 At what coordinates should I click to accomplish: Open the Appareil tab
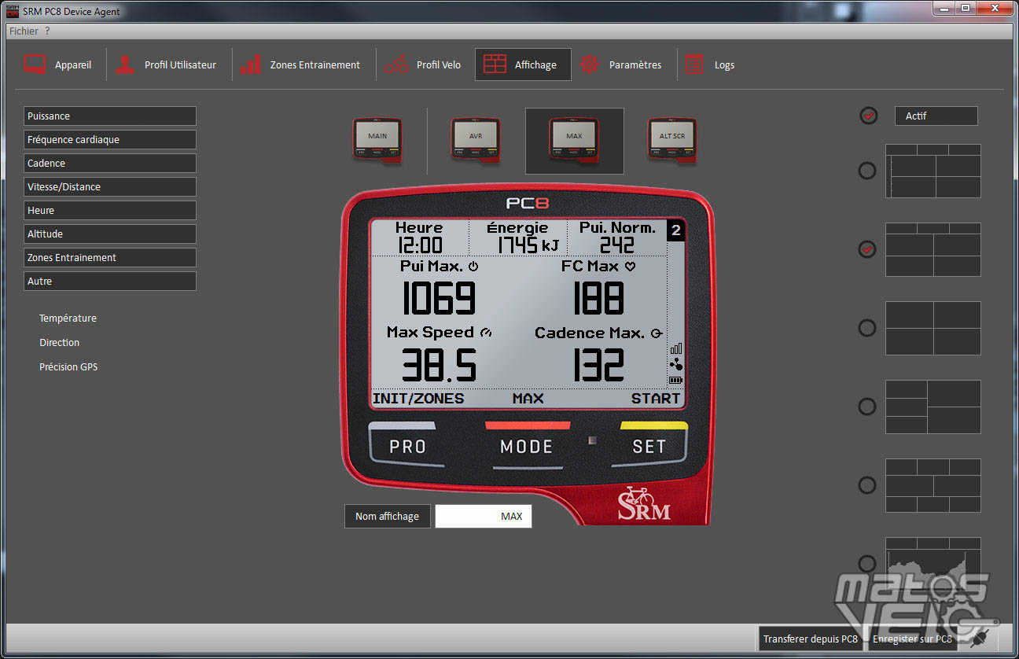tap(57, 64)
